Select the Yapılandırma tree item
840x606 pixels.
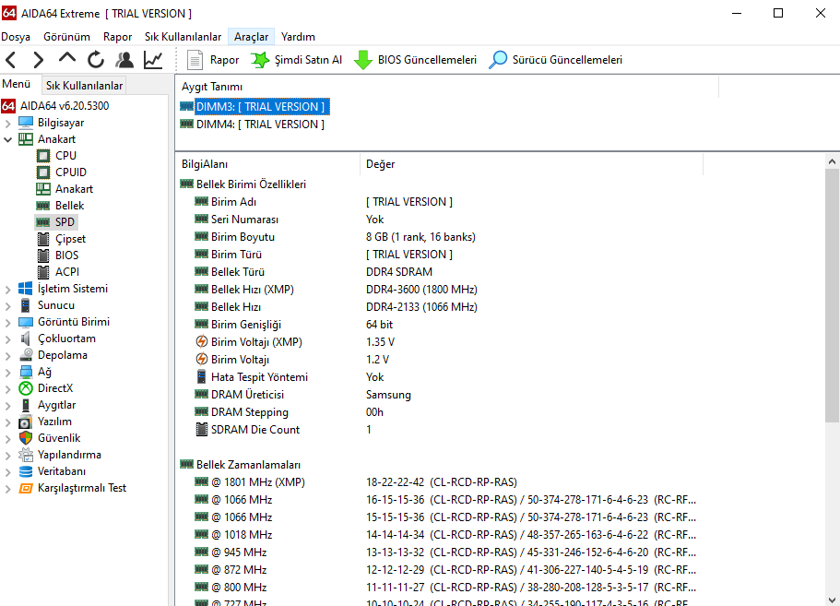coord(69,455)
